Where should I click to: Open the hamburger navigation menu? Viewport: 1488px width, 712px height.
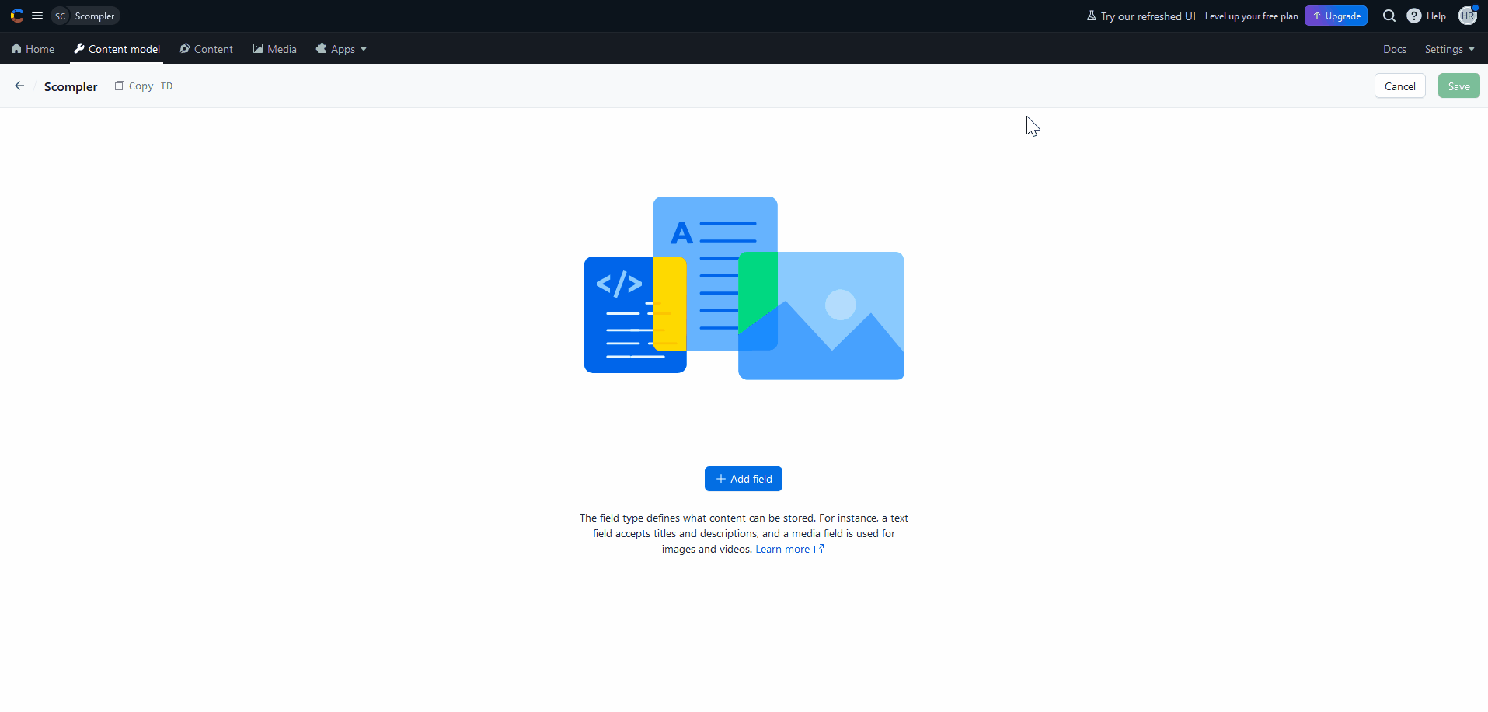click(x=37, y=16)
